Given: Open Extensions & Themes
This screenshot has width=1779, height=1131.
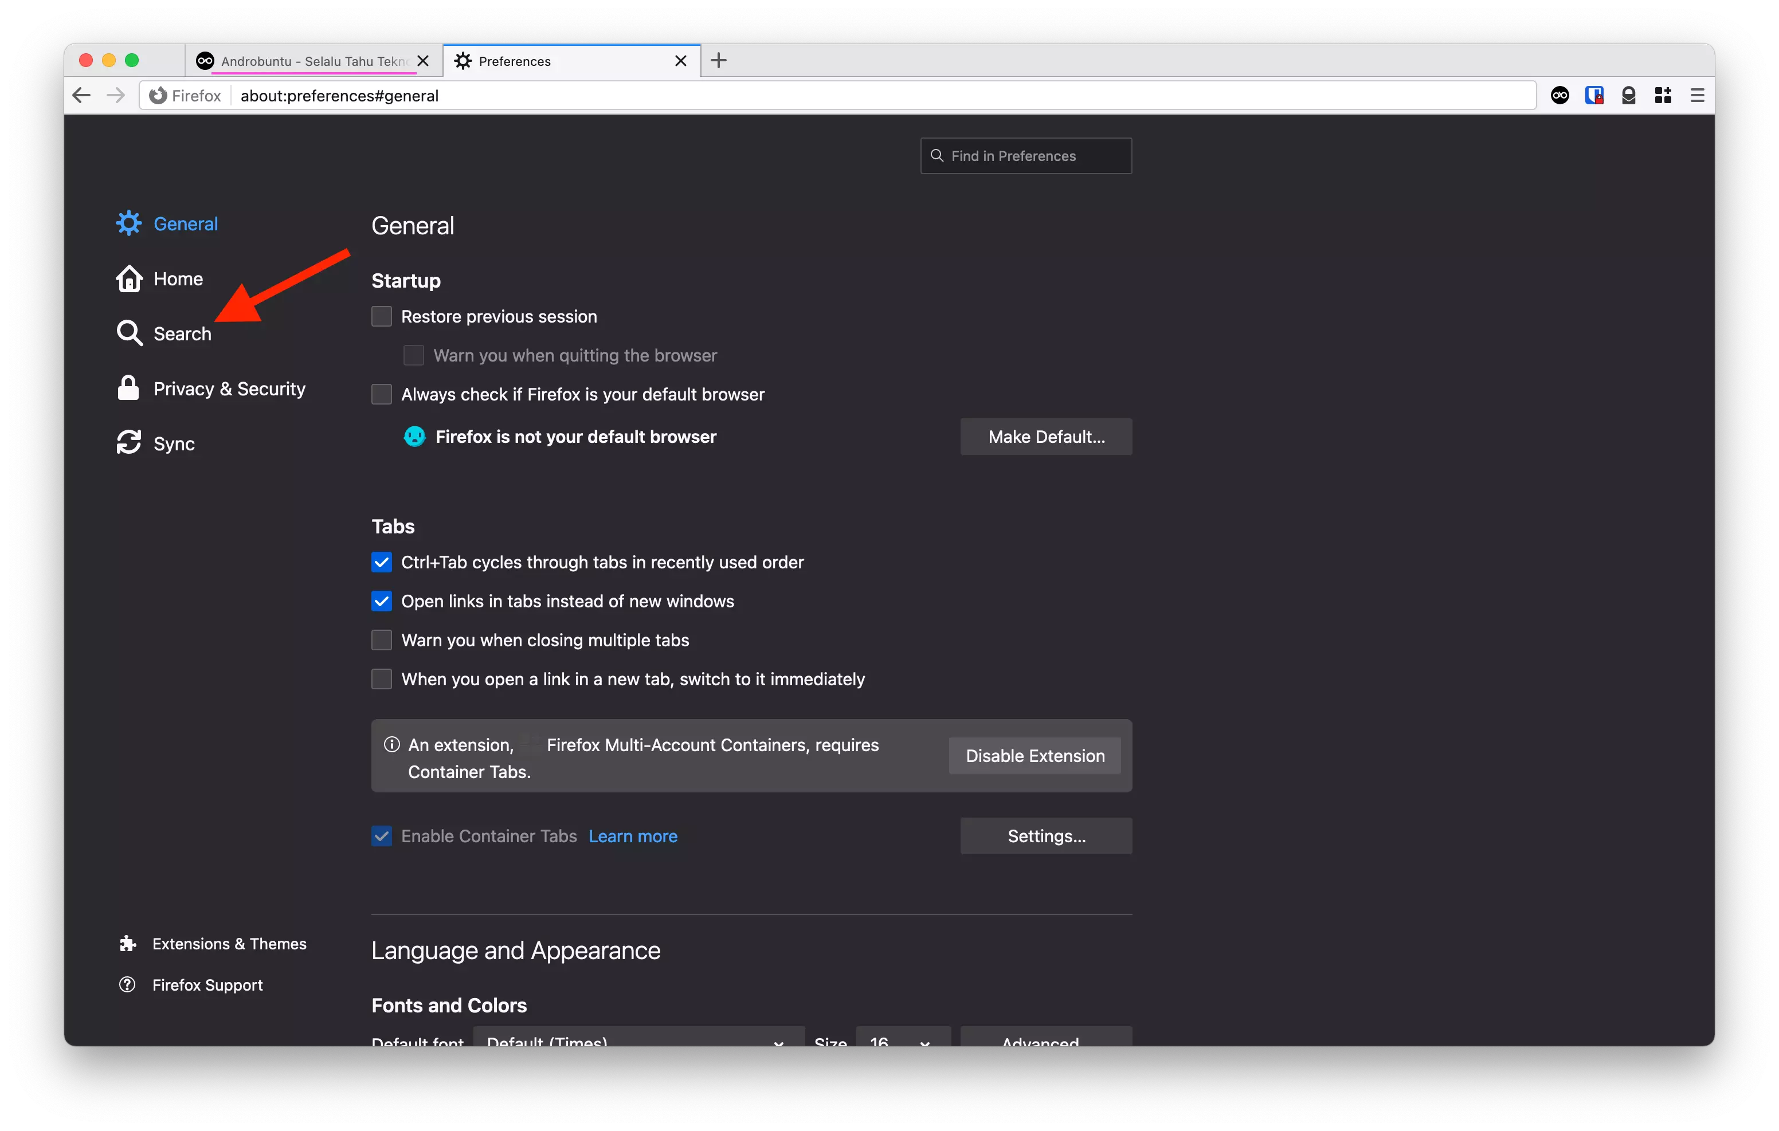Looking at the screenshot, I should [x=229, y=944].
